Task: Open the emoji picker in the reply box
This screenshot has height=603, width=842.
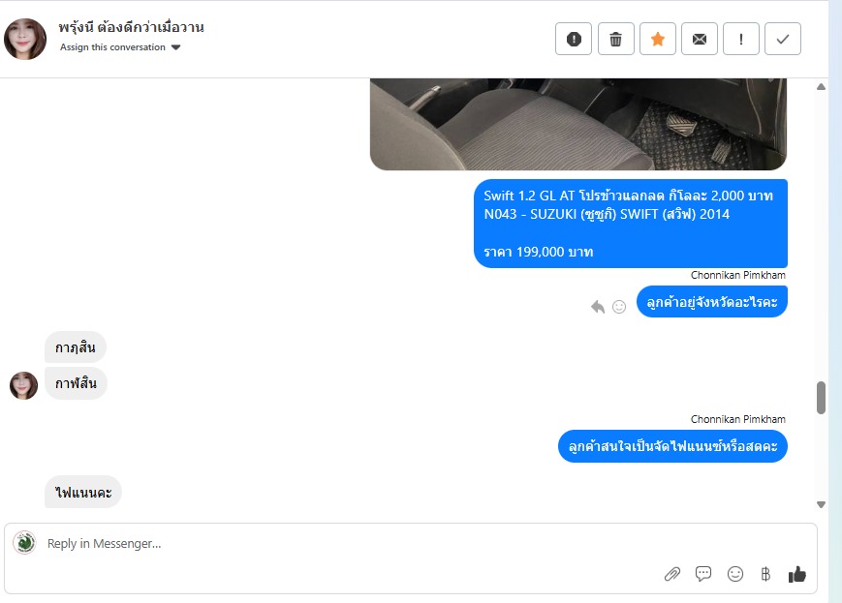Action: [735, 574]
